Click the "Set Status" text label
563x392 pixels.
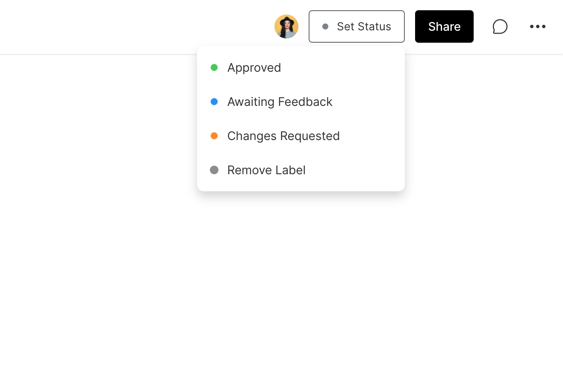tap(364, 26)
